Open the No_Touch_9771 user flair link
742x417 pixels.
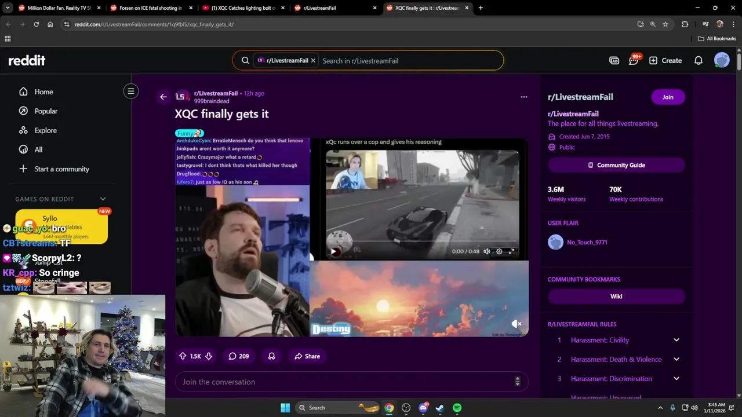coord(587,242)
